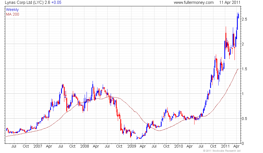Viewport: 263px width, 153px height.
Task: Click the 11 Apr 2011 date
Action: pos(230,2)
